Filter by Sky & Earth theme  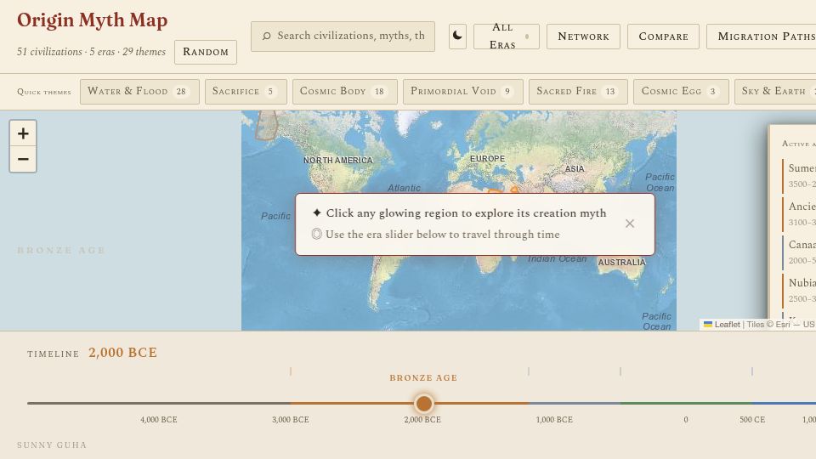[x=775, y=92]
